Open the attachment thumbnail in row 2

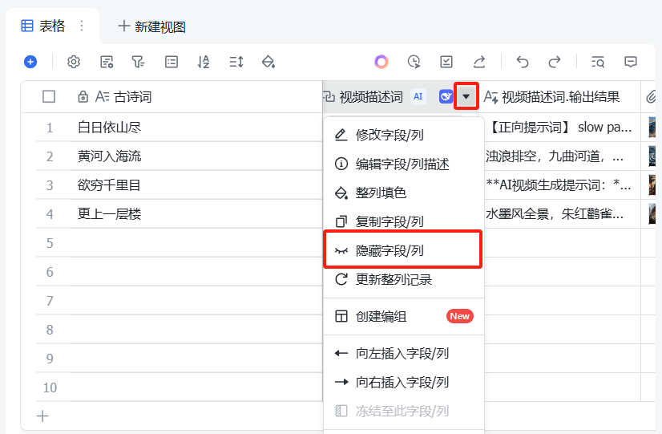(652, 156)
